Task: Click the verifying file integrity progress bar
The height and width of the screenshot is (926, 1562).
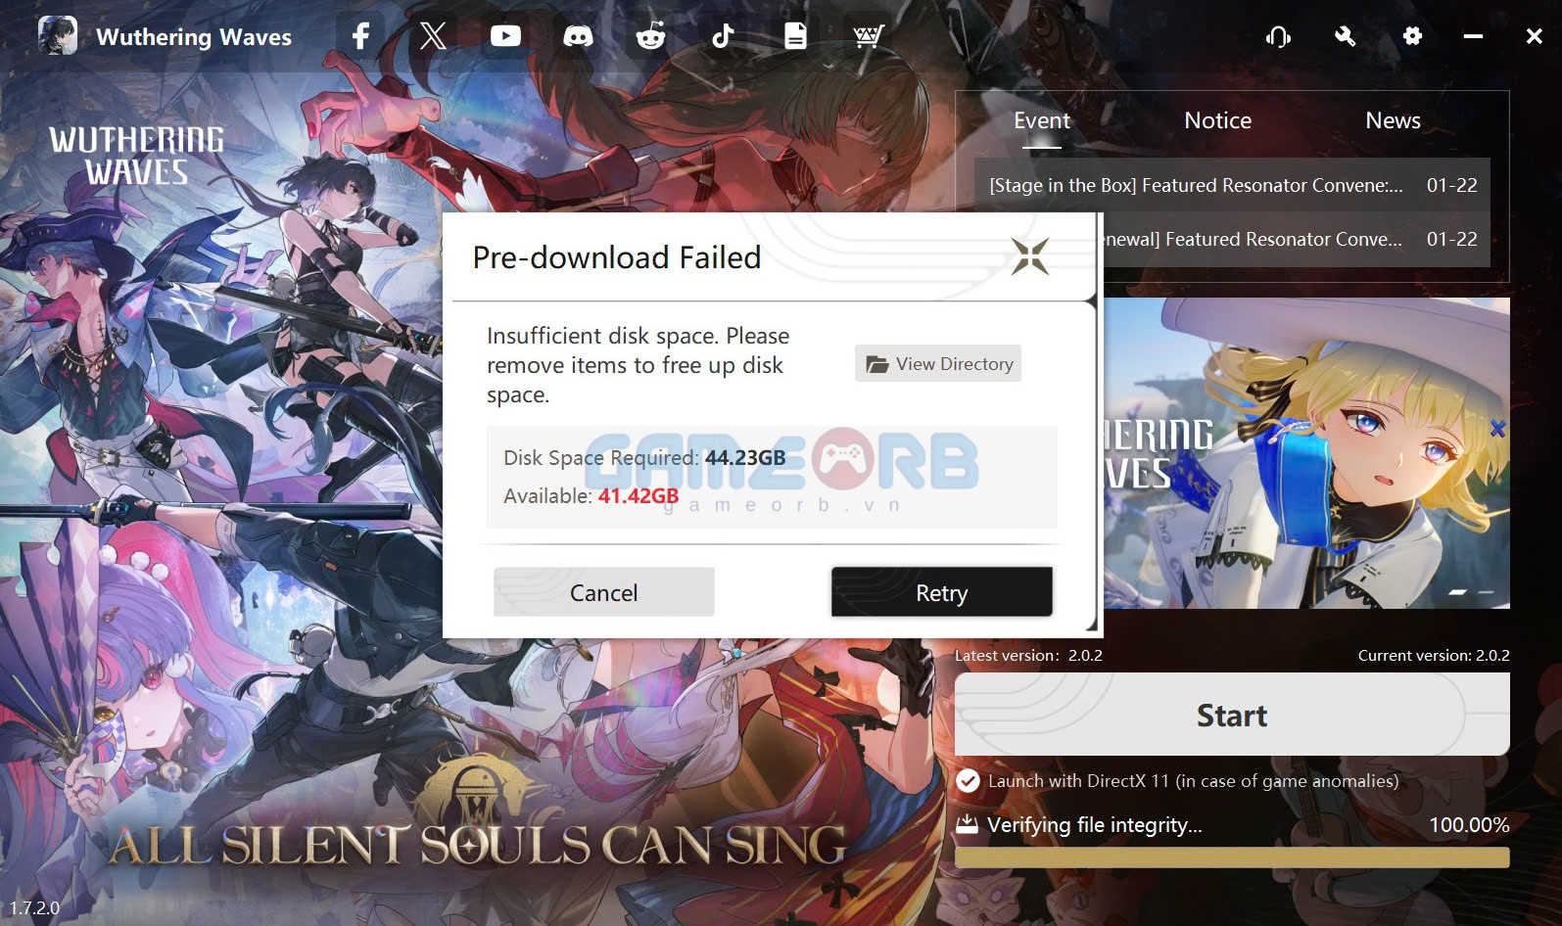Action: pyautogui.click(x=1232, y=857)
